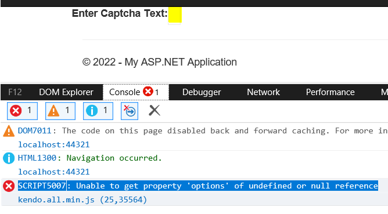Click the 'Enter Captcha Text:' label
Image resolution: width=388 pixels, height=214 pixels.
tap(120, 13)
